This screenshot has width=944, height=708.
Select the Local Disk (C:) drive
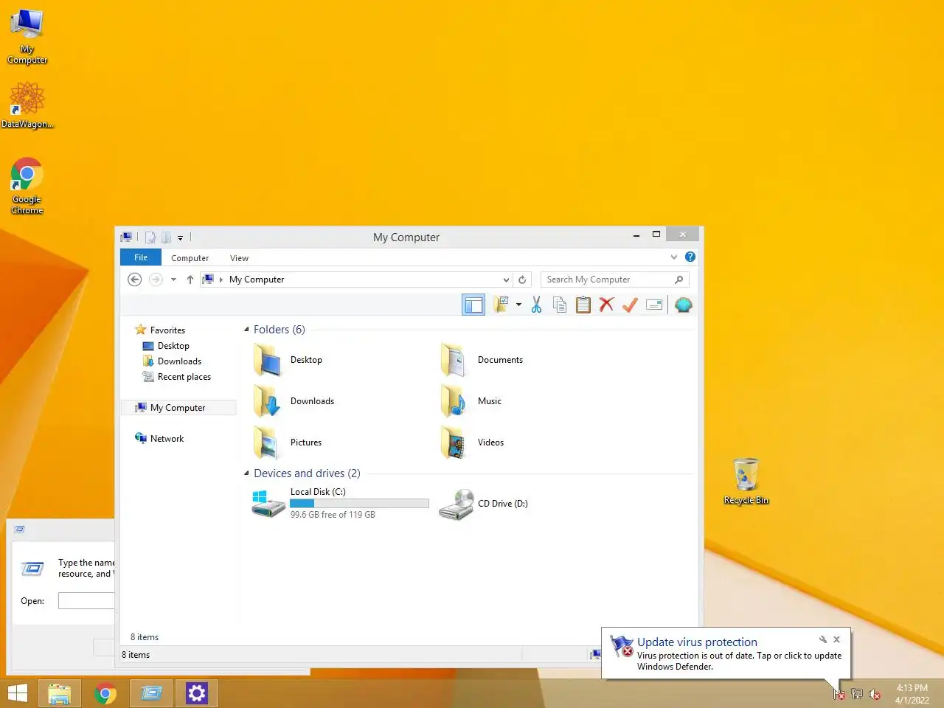(340, 504)
